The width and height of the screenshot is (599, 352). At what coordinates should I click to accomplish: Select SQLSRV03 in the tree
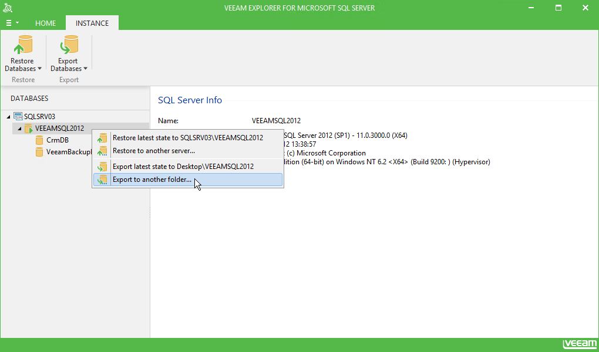pyautogui.click(x=39, y=116)
